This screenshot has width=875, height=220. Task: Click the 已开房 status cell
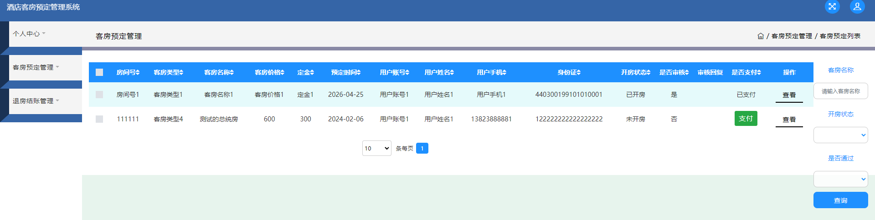(635, 95)
